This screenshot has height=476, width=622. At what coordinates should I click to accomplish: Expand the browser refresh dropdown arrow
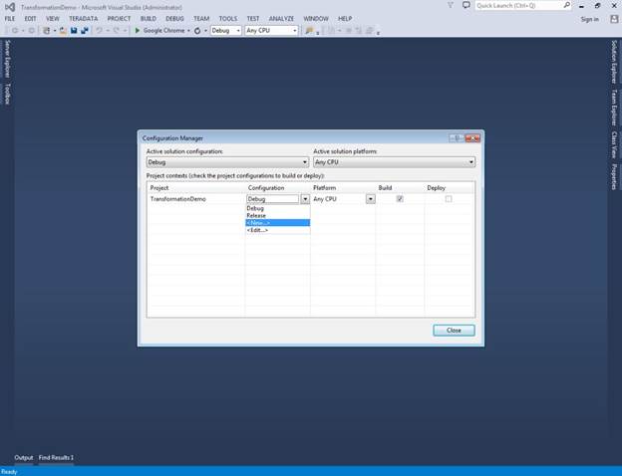point(205,31)
